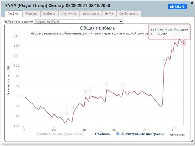Toggle the Прибыль legend series
Screen dimensions: 195x146
100,134
